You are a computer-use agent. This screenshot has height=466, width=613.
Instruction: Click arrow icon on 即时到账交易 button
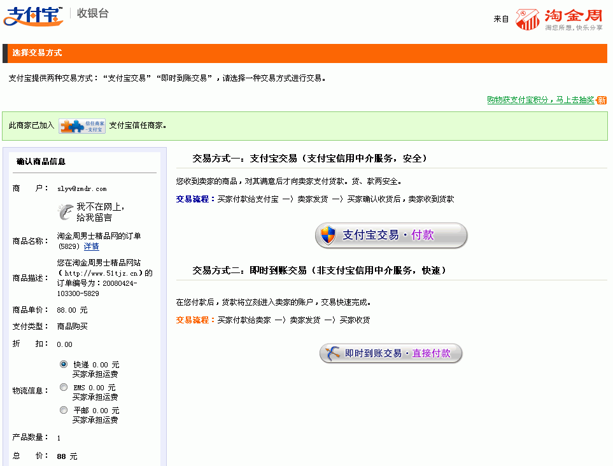pyautogui.click(x=332, y=353)
